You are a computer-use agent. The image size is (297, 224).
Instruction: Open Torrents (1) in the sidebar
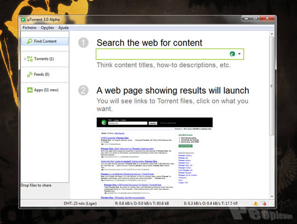point(44,59)
